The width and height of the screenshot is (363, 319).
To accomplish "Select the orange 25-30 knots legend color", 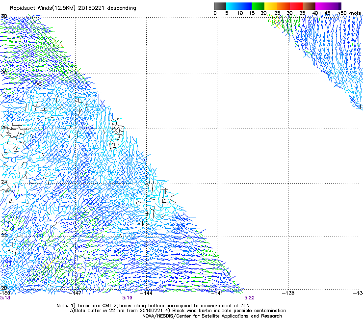I will point(284,6).
